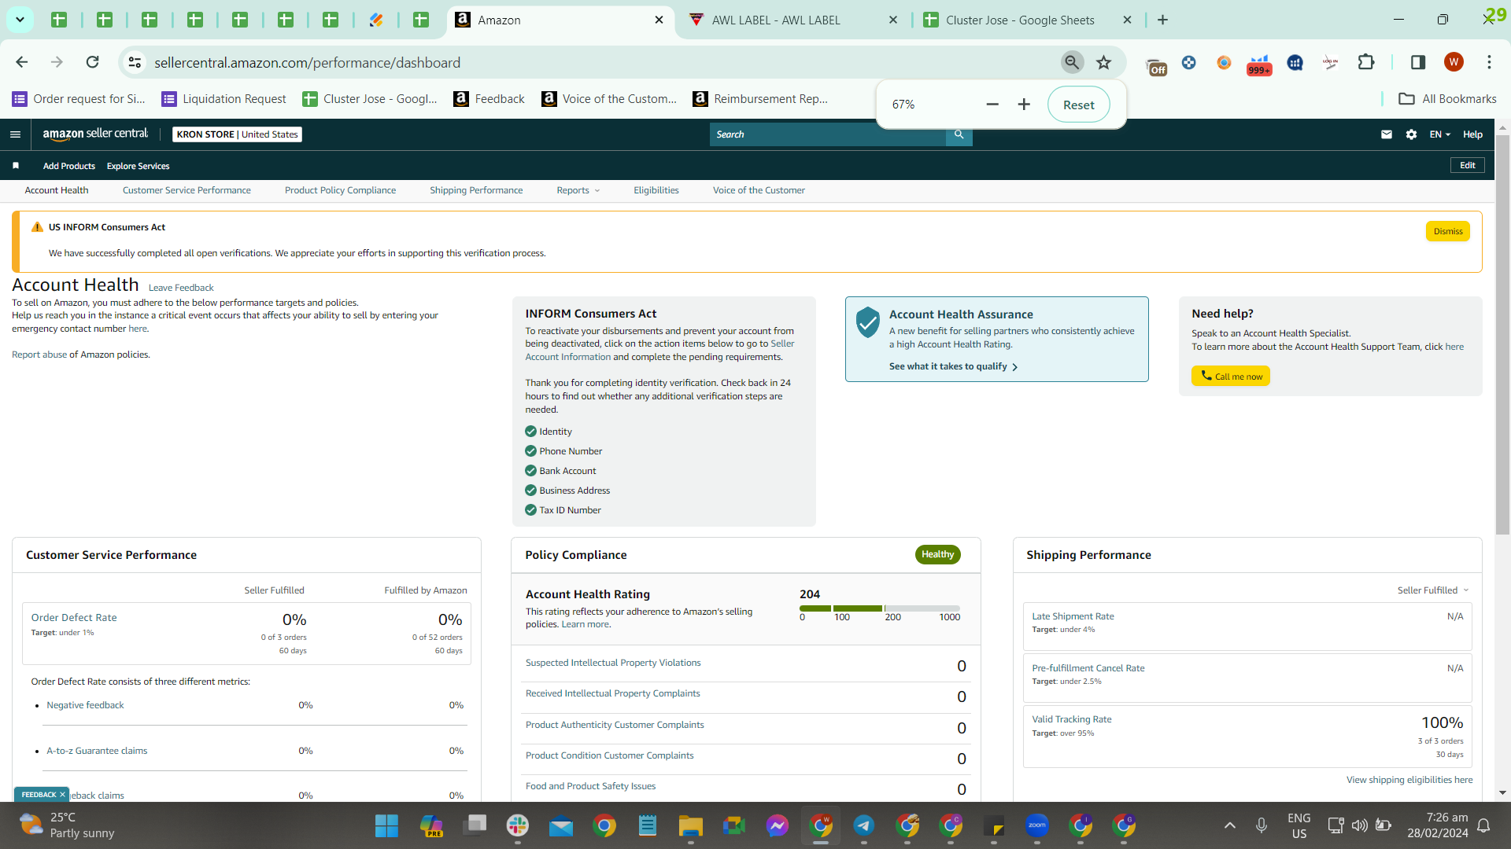This screenshot has width=1511, height=849.
Task: Expand See what it takes to qualify
Action: coord(953,366)
